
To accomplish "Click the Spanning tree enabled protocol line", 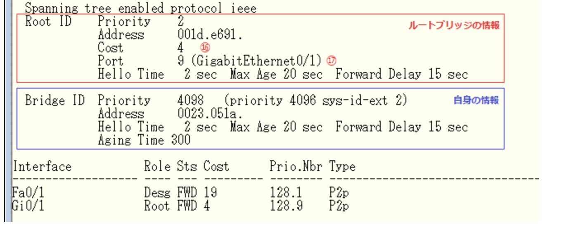I will pyautogui.click(x=140, y=8).
